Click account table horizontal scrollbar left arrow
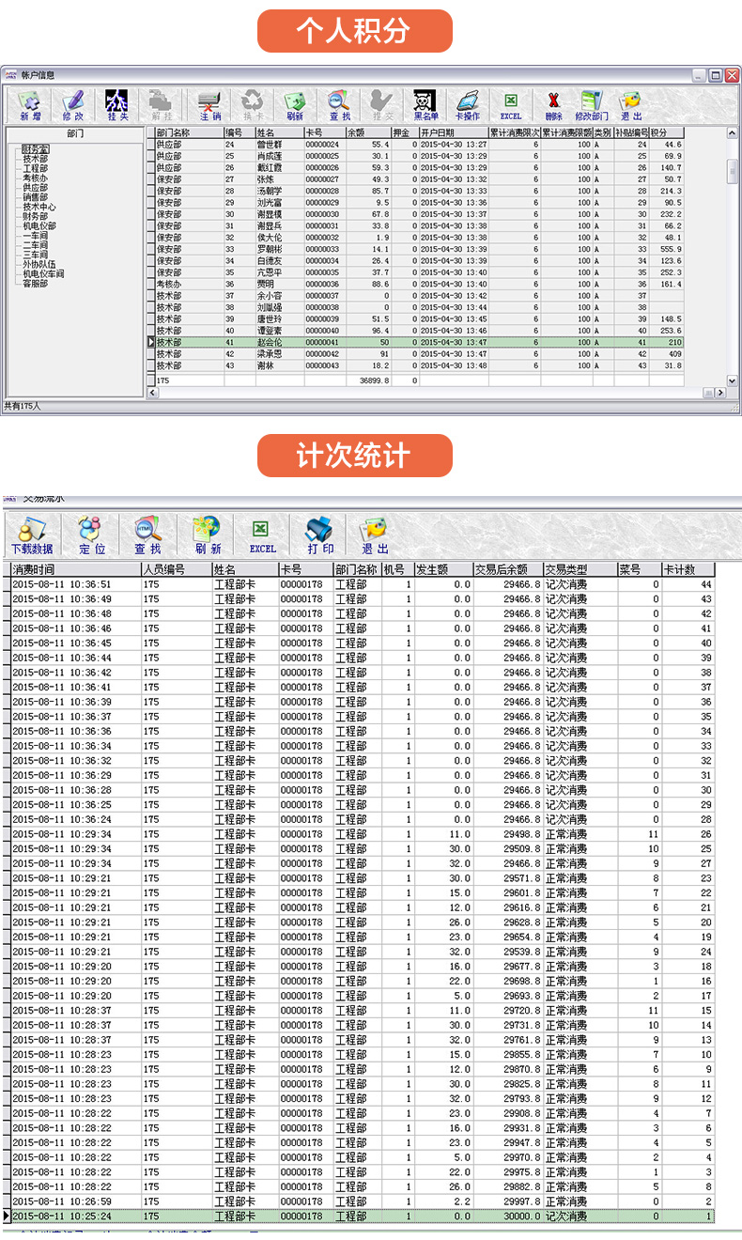Viewport: 742px width, 1240px height. tap(153, 393)
